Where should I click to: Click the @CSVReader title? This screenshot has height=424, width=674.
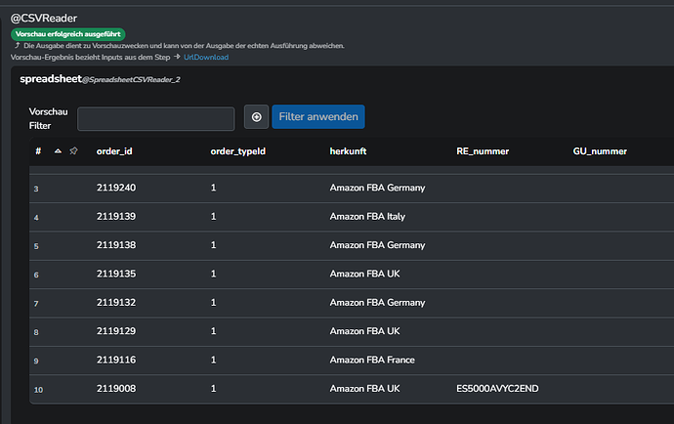(x=44, y=18)
